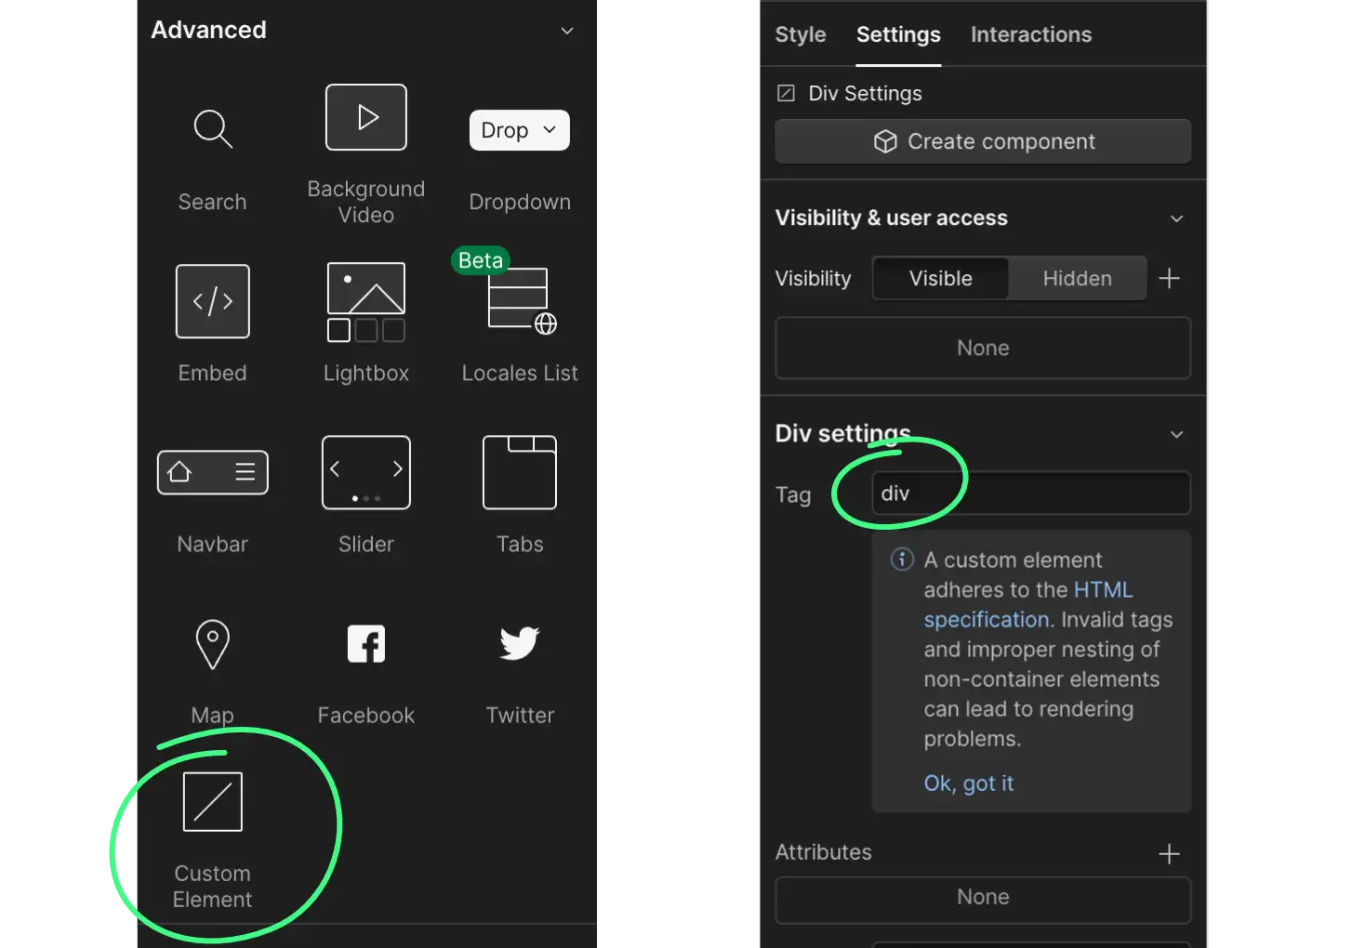Insert an Embed code element
The image size is (1365, 948).
click(213, 301)
